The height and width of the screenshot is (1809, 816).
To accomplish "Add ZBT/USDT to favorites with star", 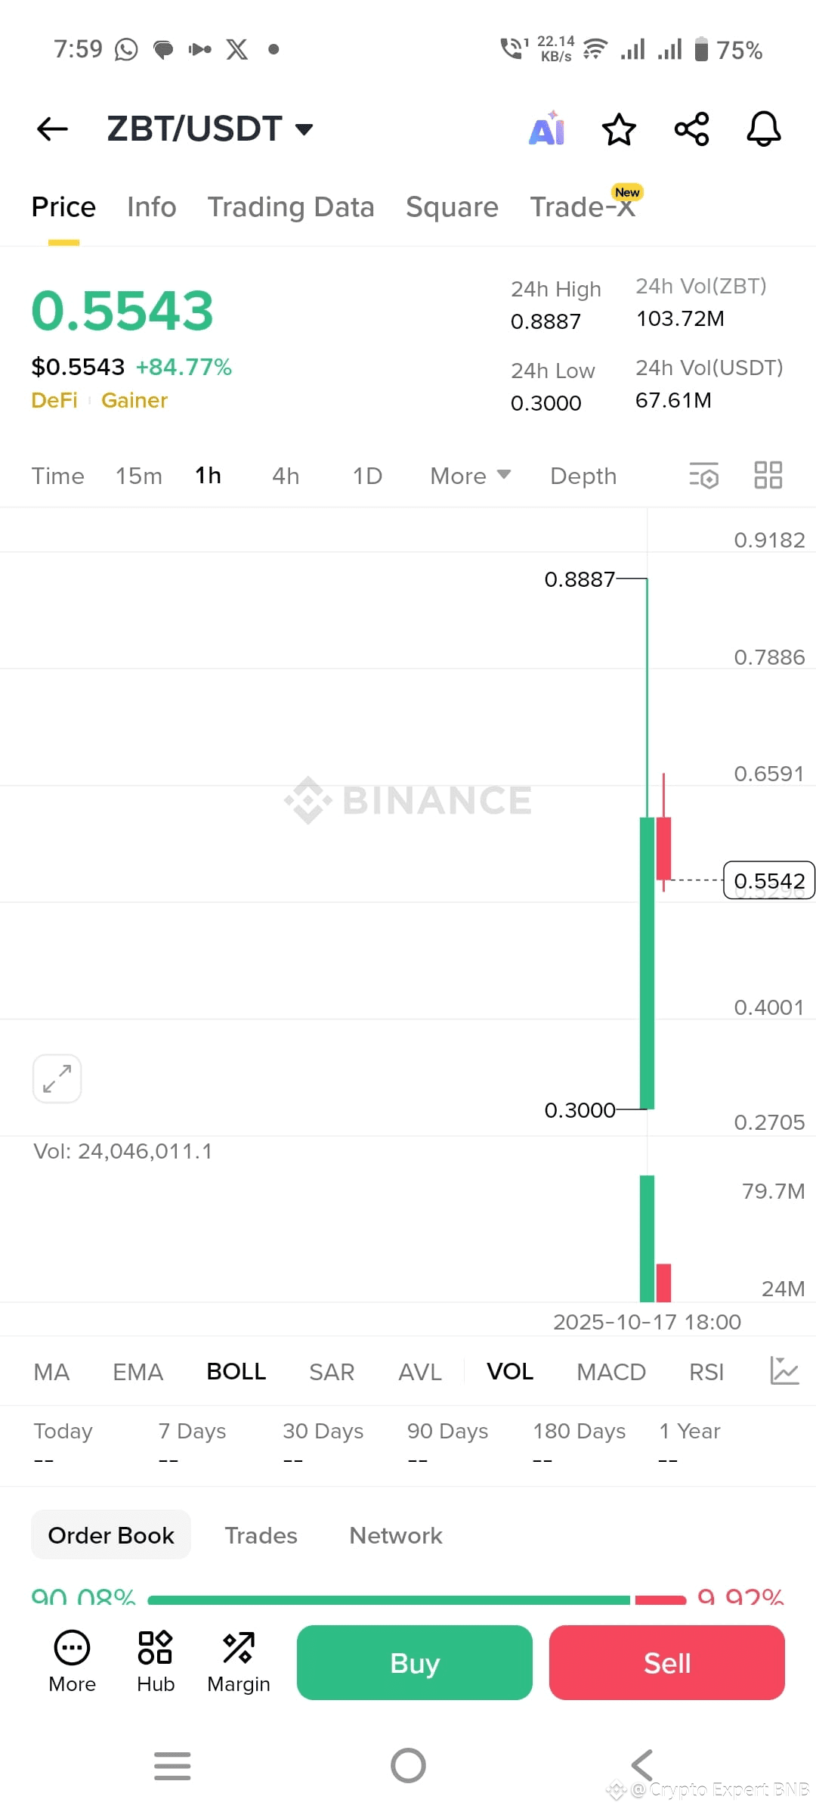I will pyautogui.click(x=619, y=129).
